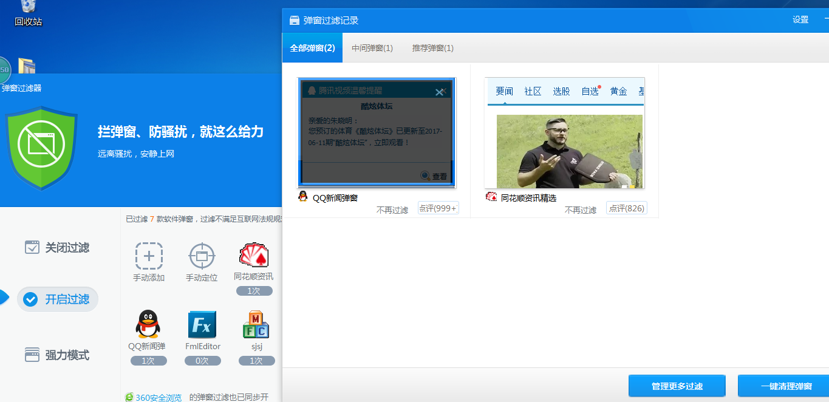
Task: Open 点评(999+) for QQ新闻弹窗
Action: [438, 208]
